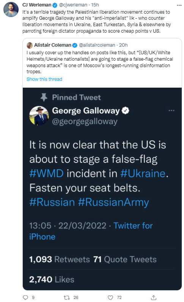Click the reply speech bubble icon

pos(25,297)
